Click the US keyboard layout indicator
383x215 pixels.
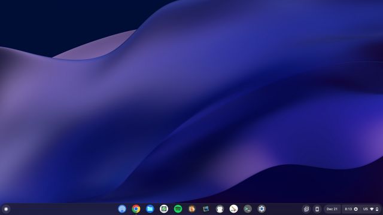pos(366,209)
